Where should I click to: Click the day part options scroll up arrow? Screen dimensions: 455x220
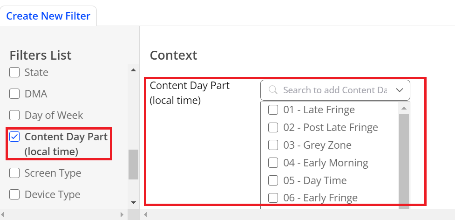tap(404, 109)
